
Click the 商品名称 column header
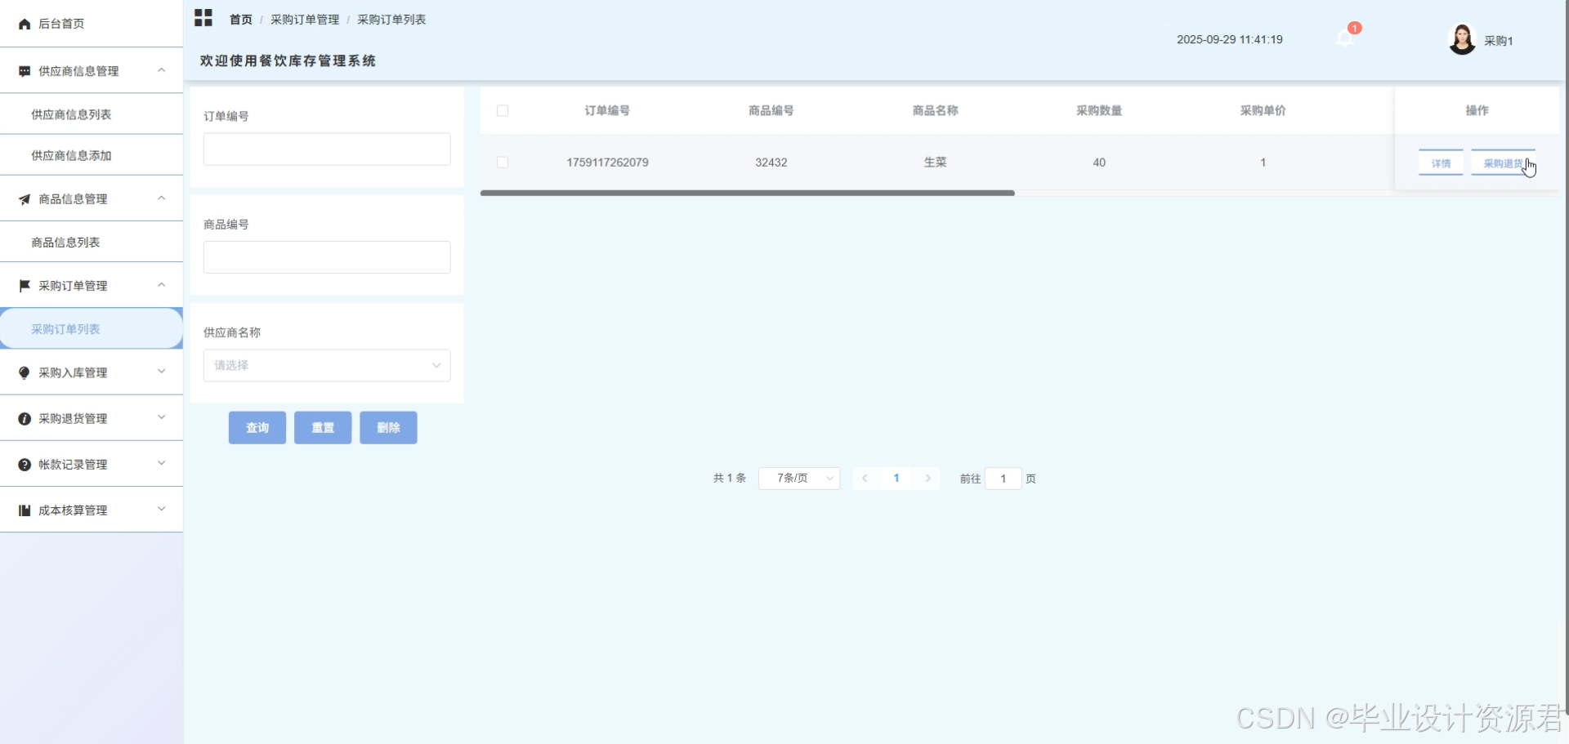tap(936, 111)
